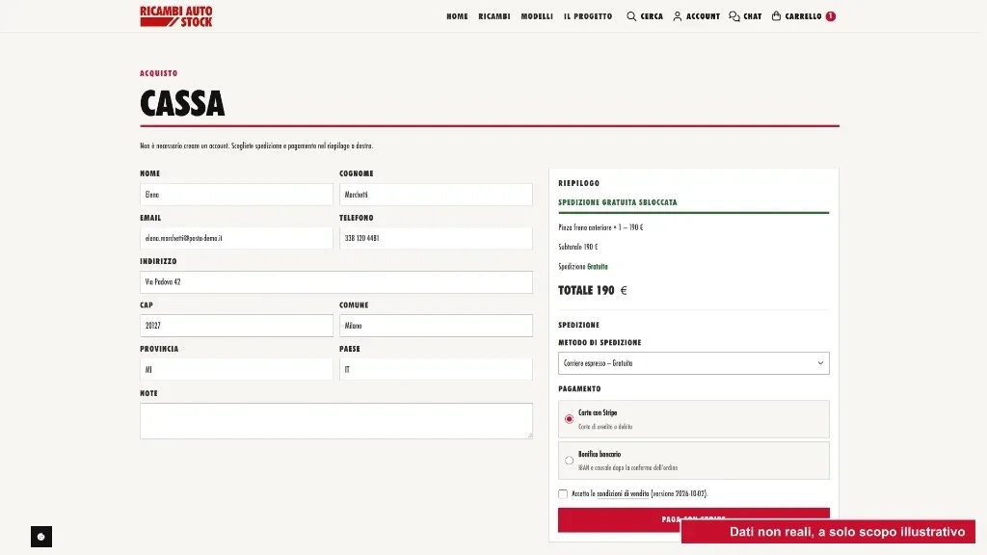
Task: Go to the Home menu item
Action: 457,16
